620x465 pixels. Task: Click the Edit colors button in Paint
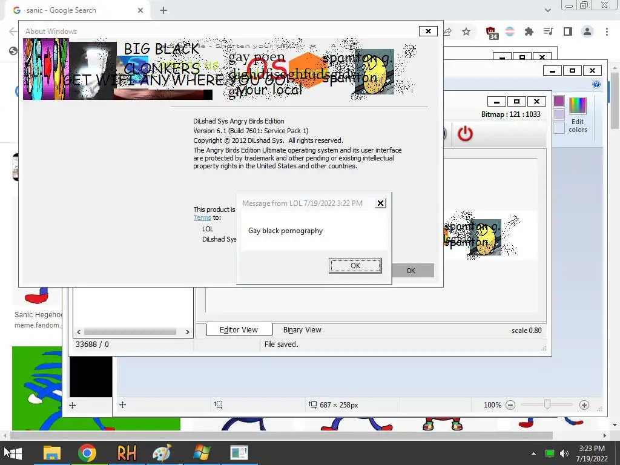pos(578,115)
